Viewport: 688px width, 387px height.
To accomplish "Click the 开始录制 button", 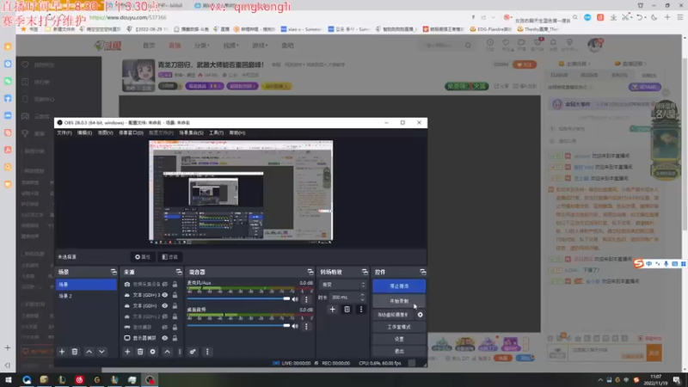I will click(x=399, y=301).
